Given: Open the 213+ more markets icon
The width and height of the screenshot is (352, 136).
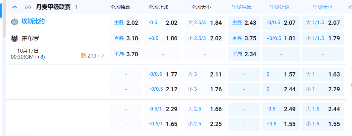Looking at the screenshot, I should [x=84, y=56].
